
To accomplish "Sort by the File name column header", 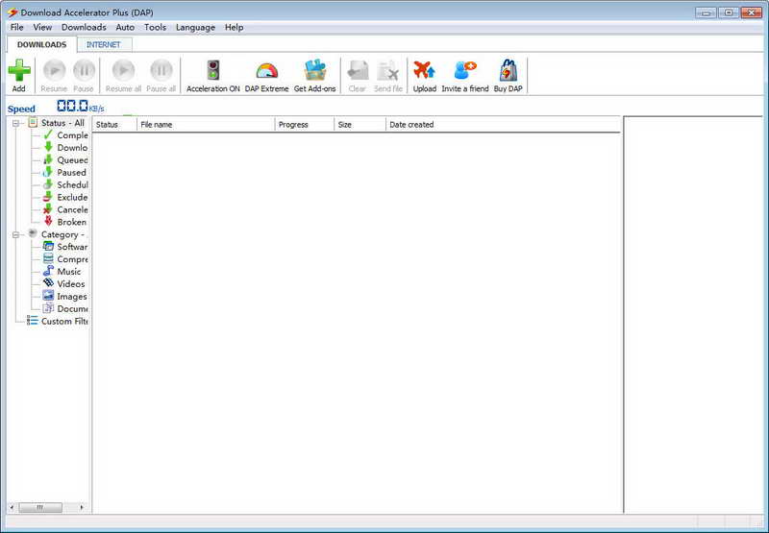I will tap(206, 125).
